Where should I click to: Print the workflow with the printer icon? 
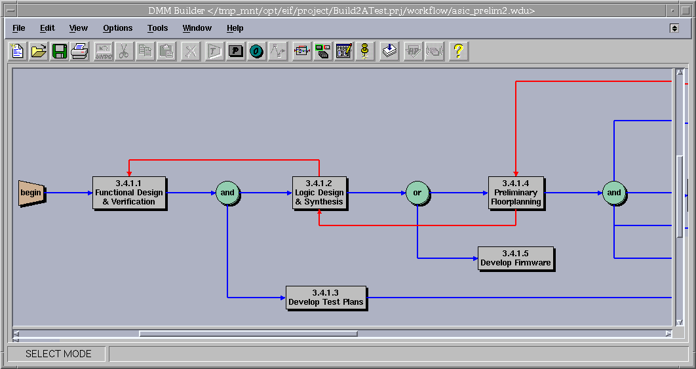click(80, 51)
